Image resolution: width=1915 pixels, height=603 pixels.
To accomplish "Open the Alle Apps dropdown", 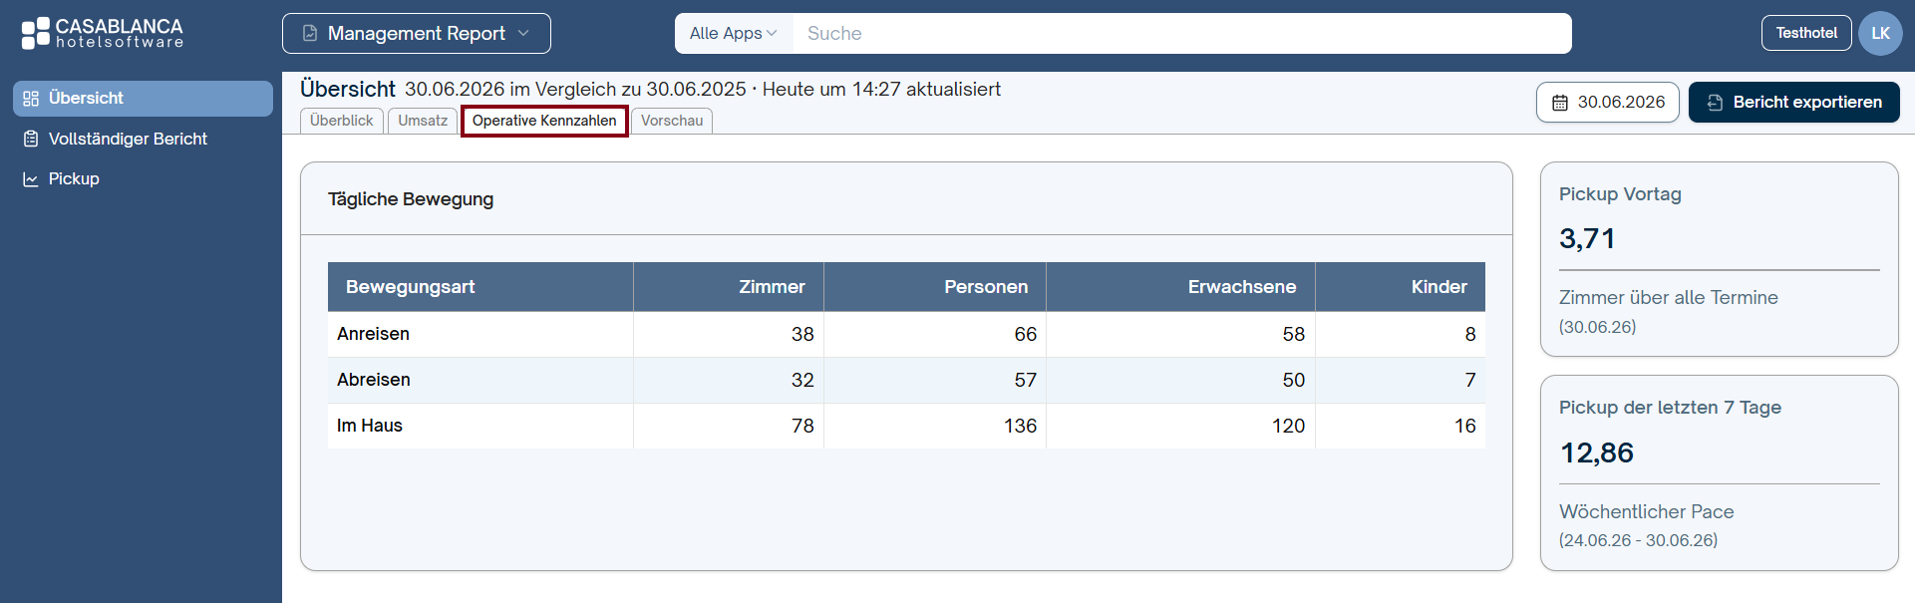I will (x=733, y=33).
